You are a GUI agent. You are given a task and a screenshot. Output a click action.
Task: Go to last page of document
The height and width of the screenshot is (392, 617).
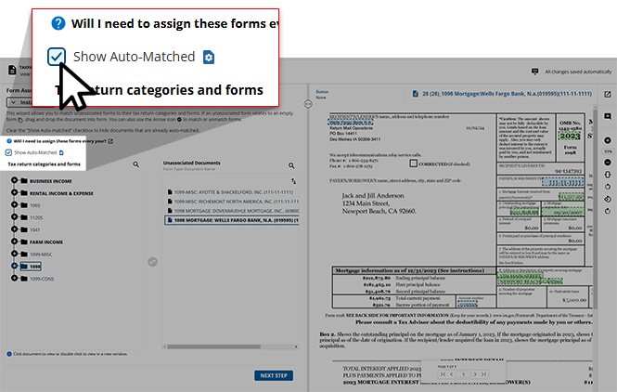(x=483, y=374)
